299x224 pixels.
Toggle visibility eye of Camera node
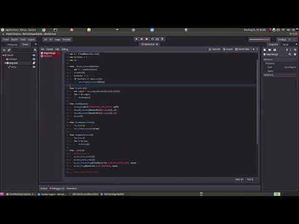tap(34, 59)
